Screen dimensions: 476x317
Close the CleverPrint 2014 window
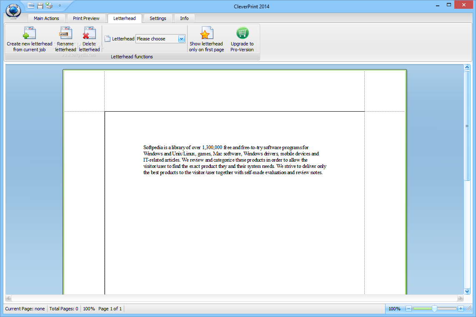coord(463,5)
